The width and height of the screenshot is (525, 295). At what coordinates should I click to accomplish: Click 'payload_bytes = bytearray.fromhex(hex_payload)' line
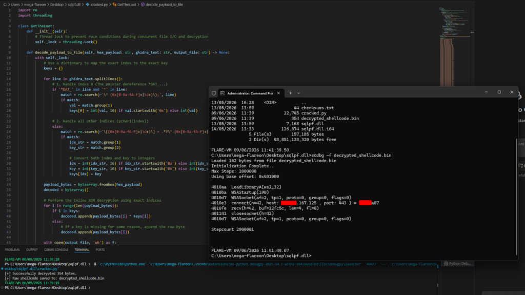click(93, 184)
